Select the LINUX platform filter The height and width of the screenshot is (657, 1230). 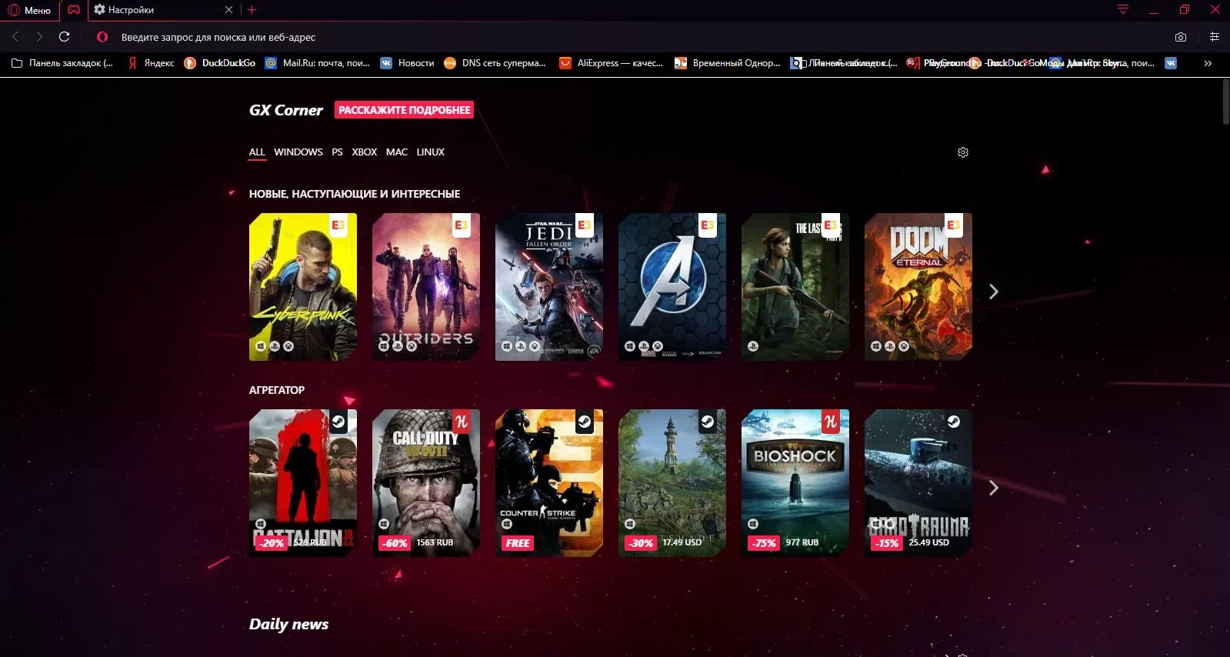pyautogui.click(x=431, y=152)
